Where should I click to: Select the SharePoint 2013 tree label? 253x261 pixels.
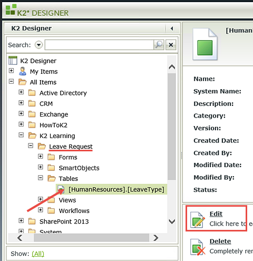click(64, 221)
